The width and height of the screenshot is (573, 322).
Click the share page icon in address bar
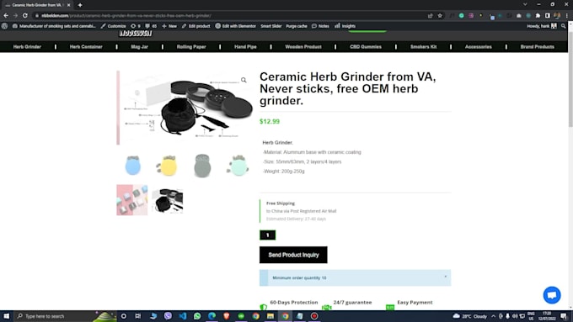pyautogui.click(x=430, y=16)
